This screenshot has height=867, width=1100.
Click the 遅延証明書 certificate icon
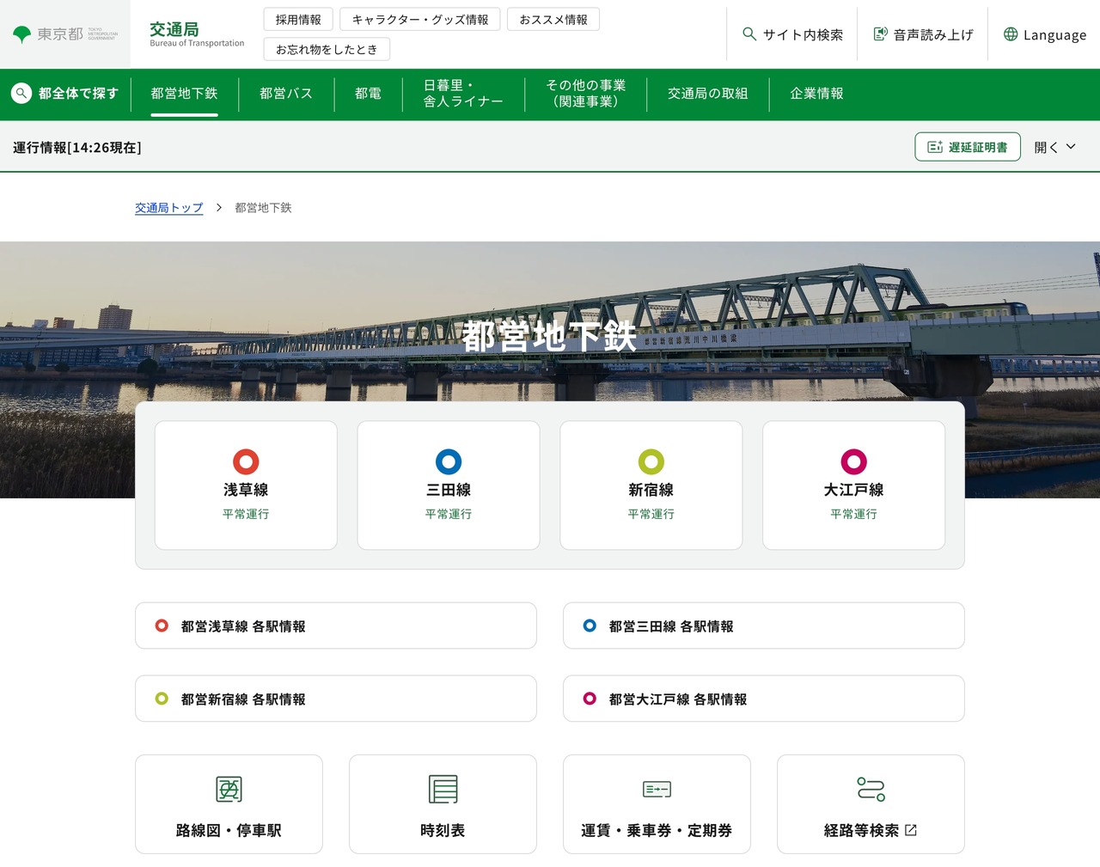coord(935,147)
